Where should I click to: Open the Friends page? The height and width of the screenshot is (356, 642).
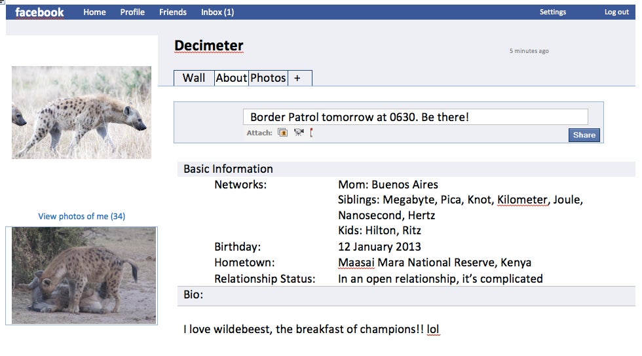point(173,12)
